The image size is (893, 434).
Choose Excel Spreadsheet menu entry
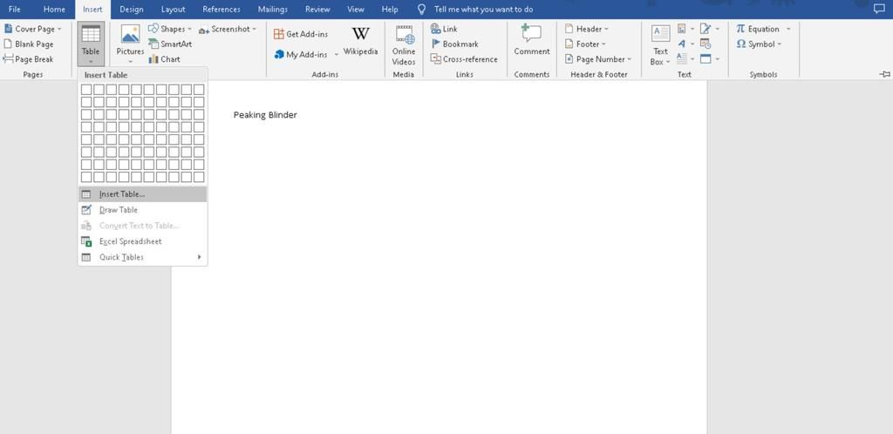142,241
